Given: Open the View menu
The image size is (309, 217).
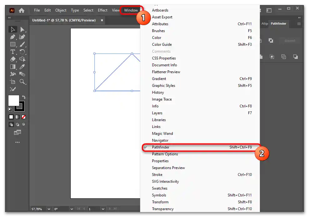Looking at the screenshot, I should click(x=116, y=10).
